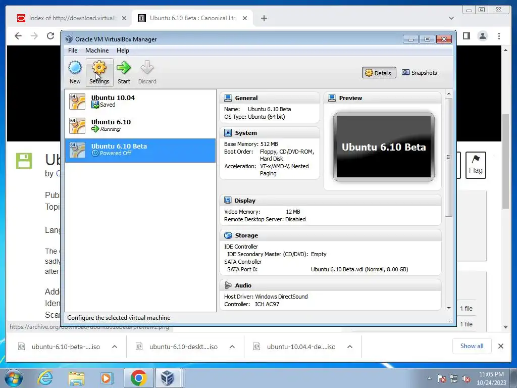Open the Machine menu in VirtualBox
The image size is (517, 388).
coord(97,51)
